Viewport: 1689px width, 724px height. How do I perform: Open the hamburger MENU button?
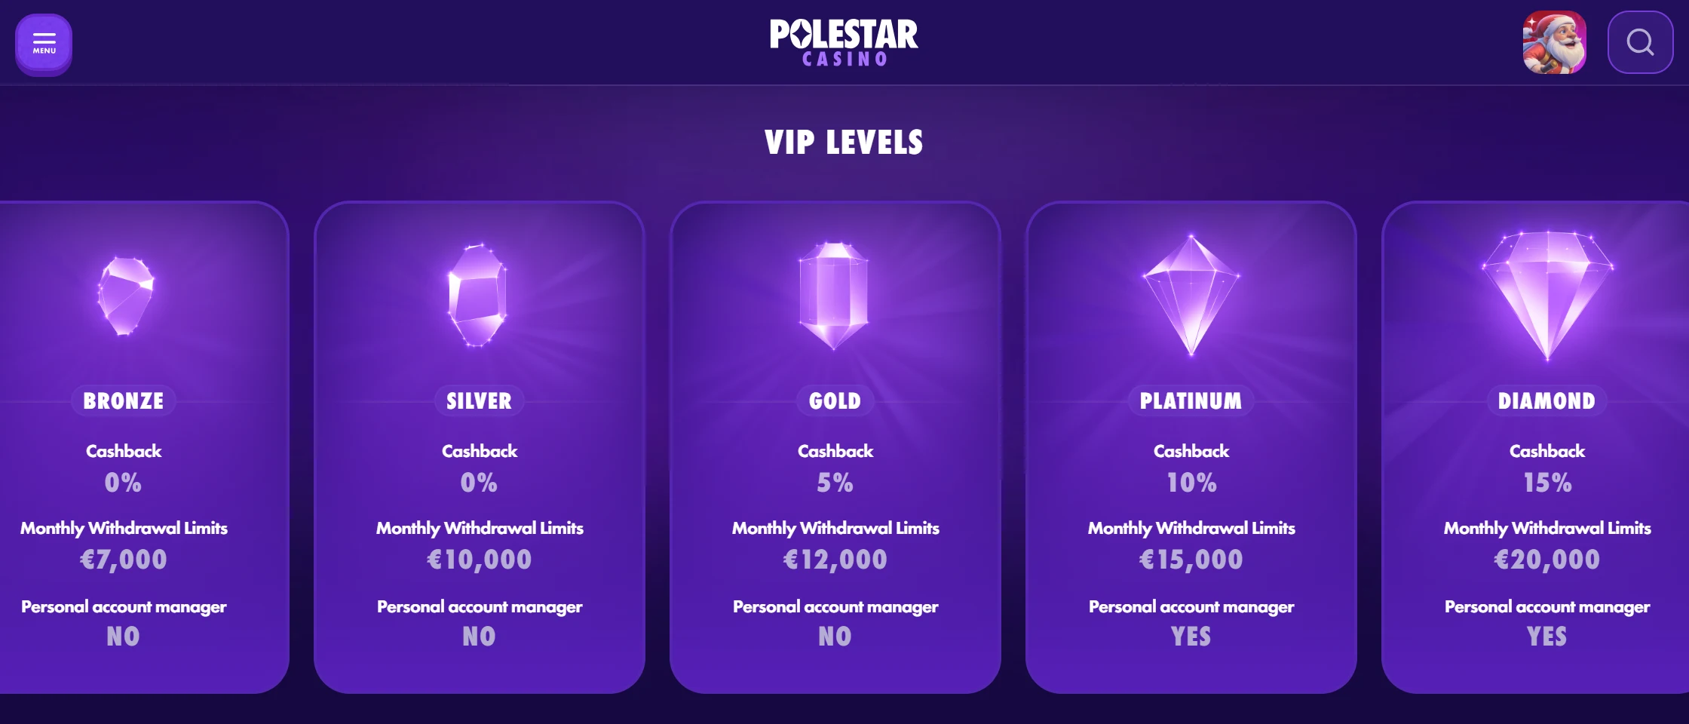(x=44, y=43)
